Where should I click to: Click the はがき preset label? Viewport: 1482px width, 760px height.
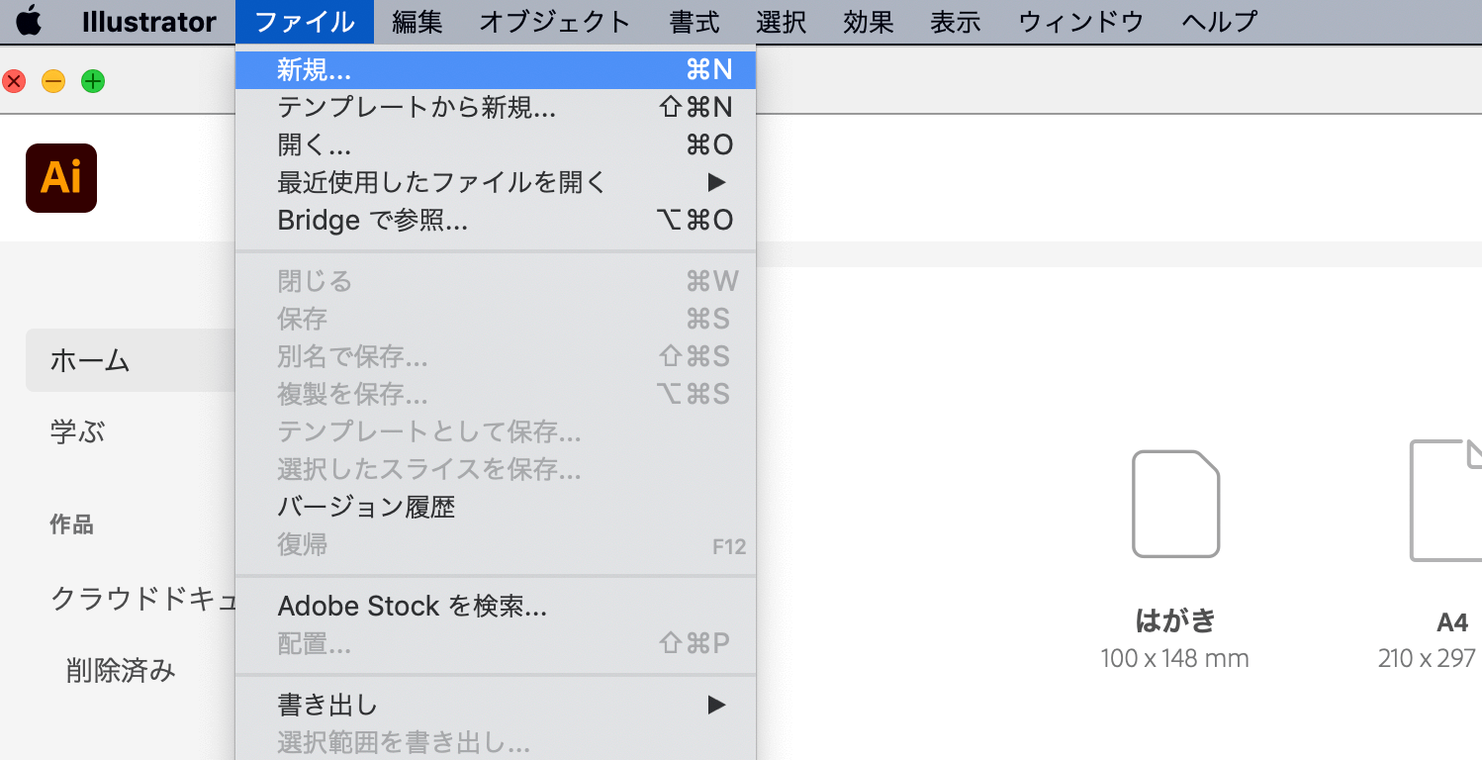click(x=1175, y=620)
